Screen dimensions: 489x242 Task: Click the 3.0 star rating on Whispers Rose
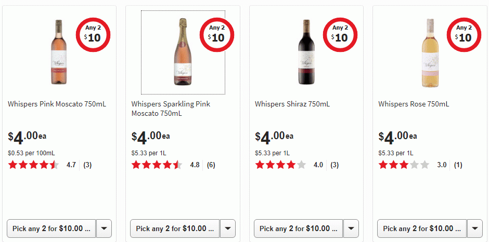coord(404,165)
